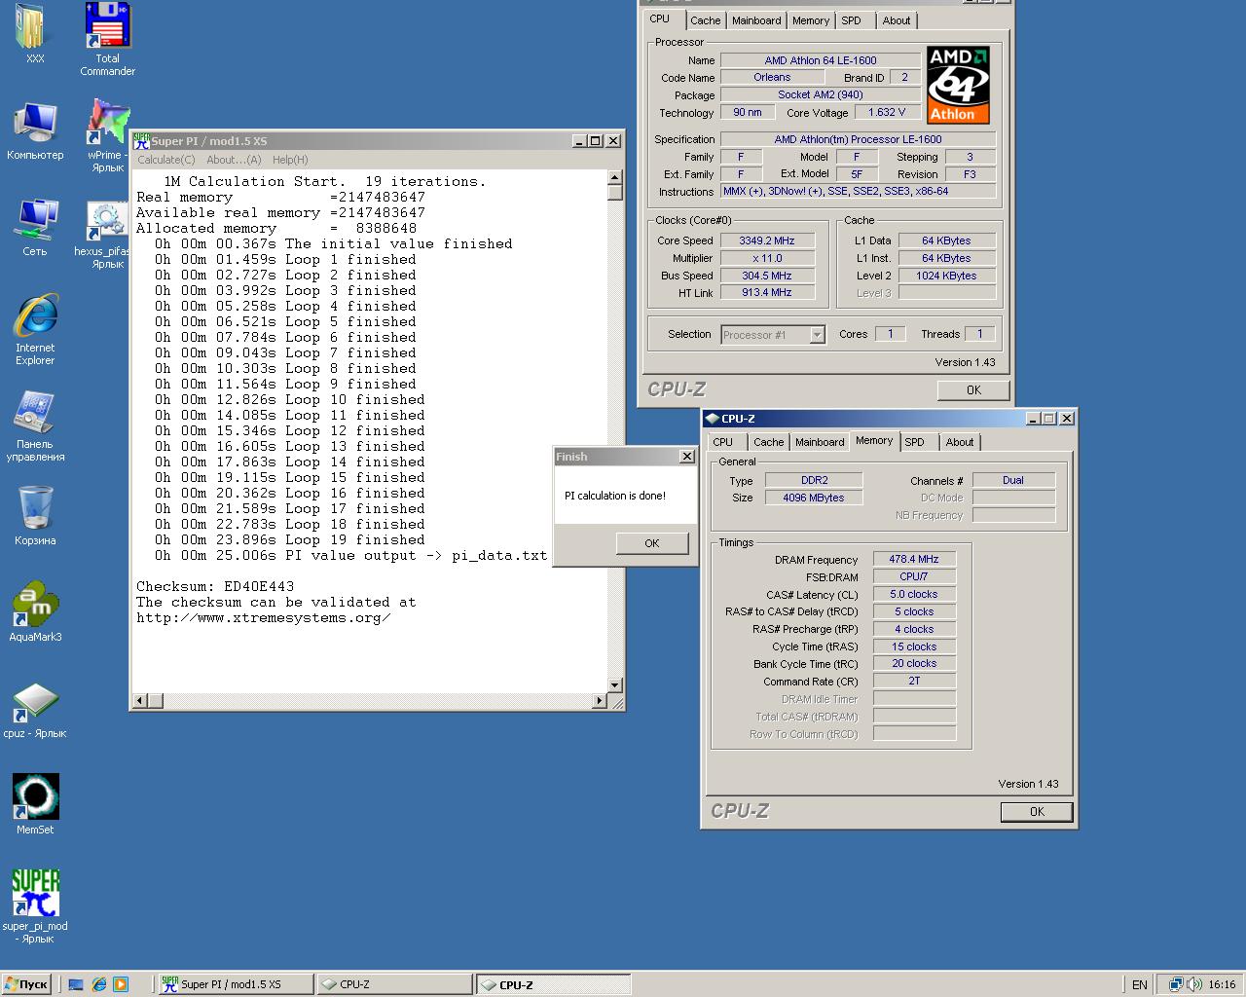
Task: Click Super PI horizontal scroll right arrow
Action: pyautogui.click(x=600, y=700)
